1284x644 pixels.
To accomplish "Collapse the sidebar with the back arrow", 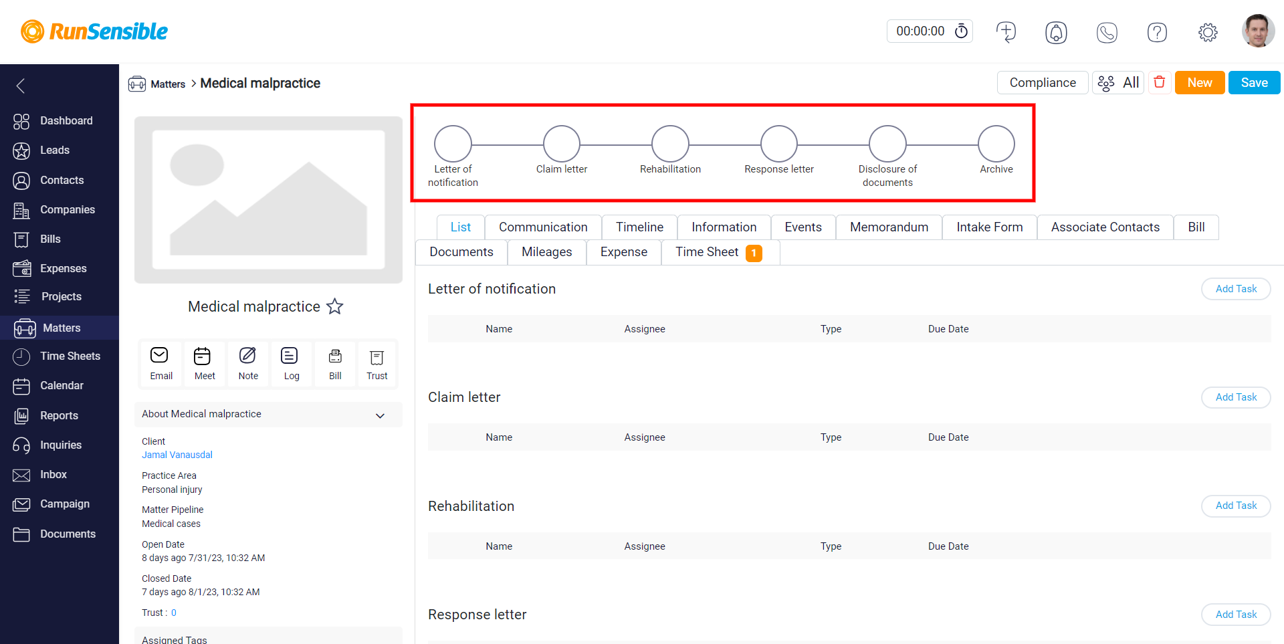I will (x=21, y=86).
